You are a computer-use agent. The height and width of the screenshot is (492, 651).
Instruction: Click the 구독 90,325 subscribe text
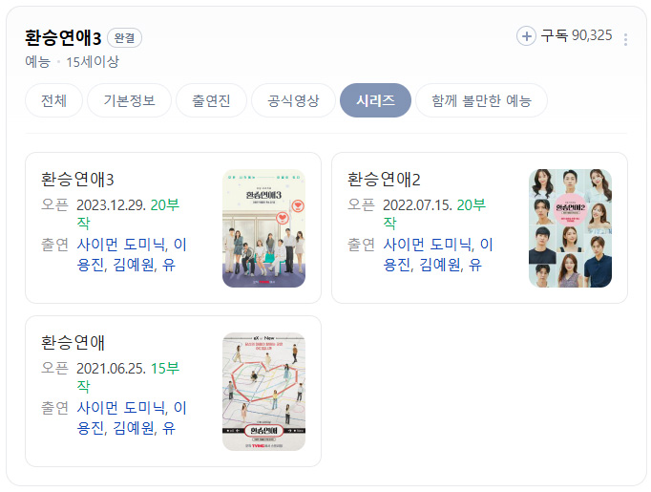pyautogui.click(x=577, y=35)
